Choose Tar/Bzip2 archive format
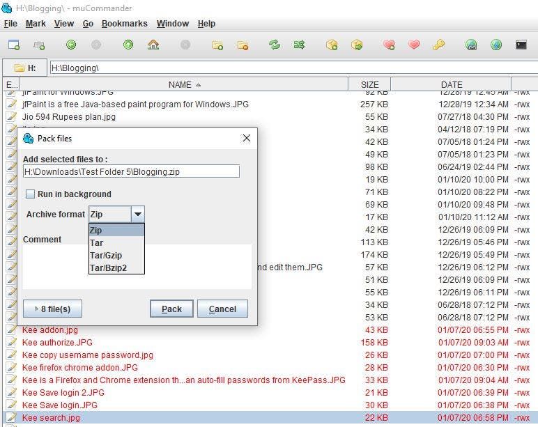 pyautogui.click(x=116, y=268)
